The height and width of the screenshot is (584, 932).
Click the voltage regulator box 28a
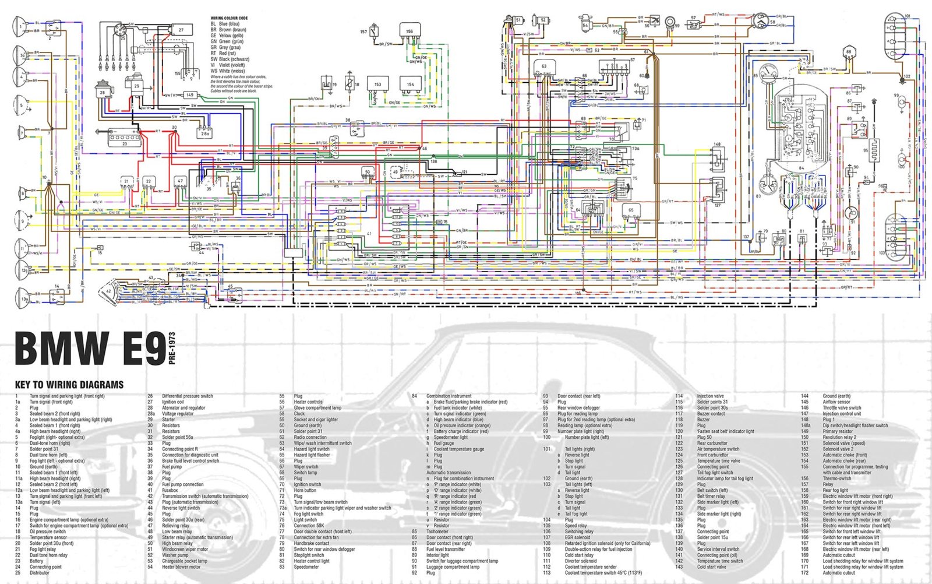point(205,133)
